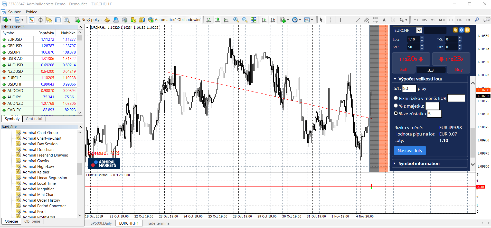Select the crosshair tool
This screenshot has width=491, height=228.
coord(330,20)
